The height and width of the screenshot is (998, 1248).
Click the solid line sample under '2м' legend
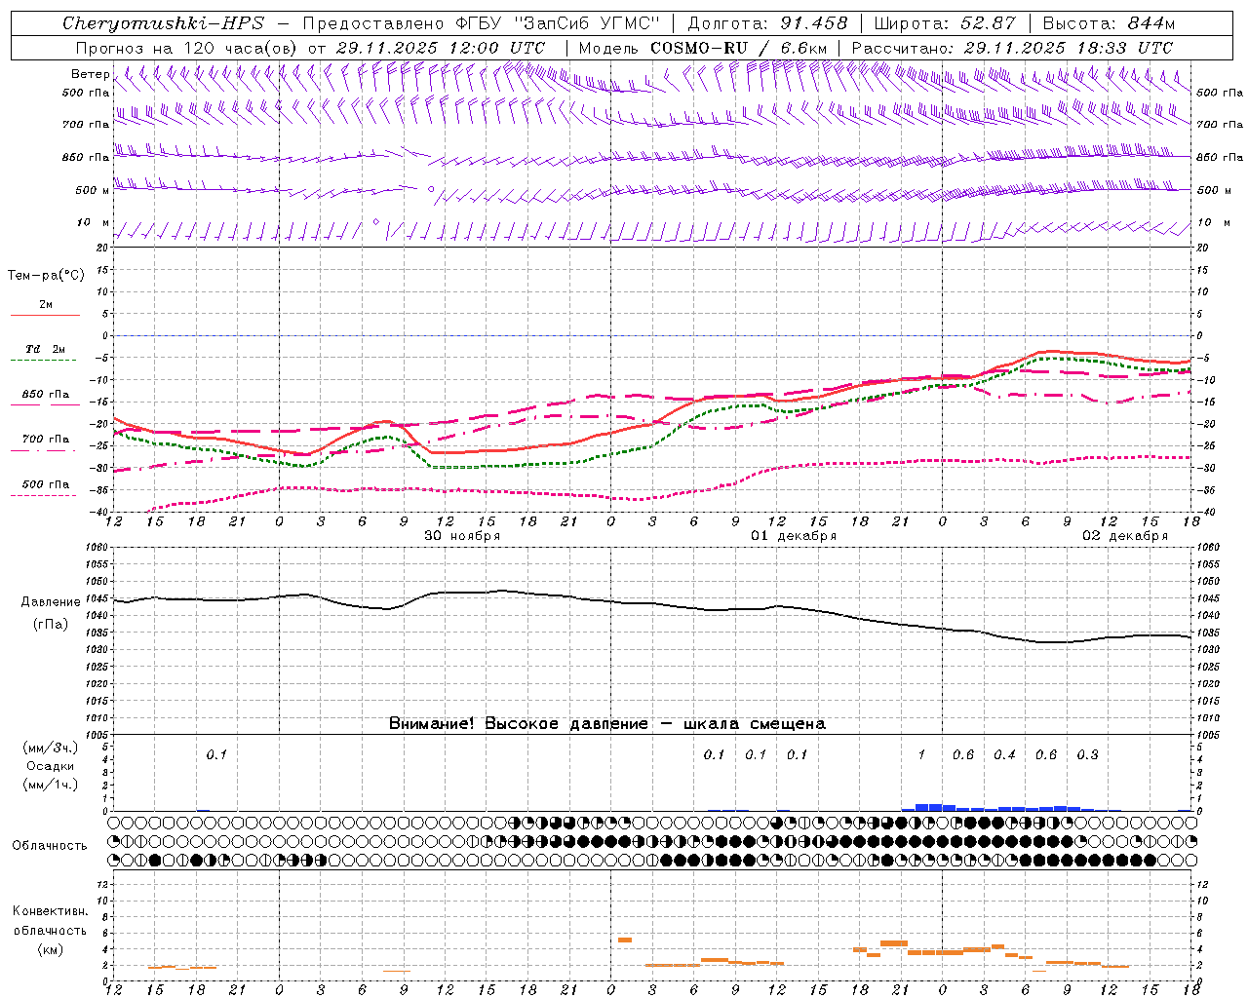point(45,316)
